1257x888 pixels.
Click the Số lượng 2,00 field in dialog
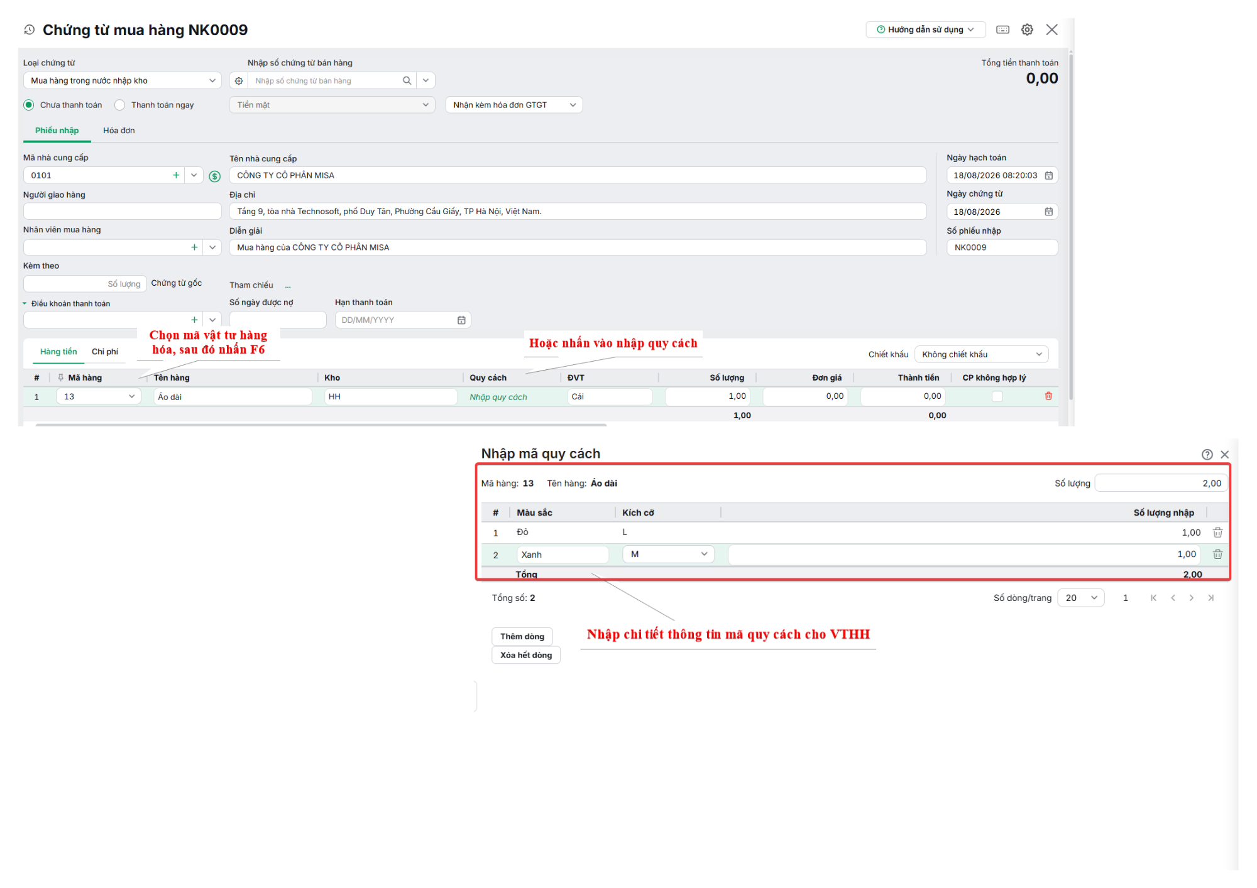tap(1161, 483)
